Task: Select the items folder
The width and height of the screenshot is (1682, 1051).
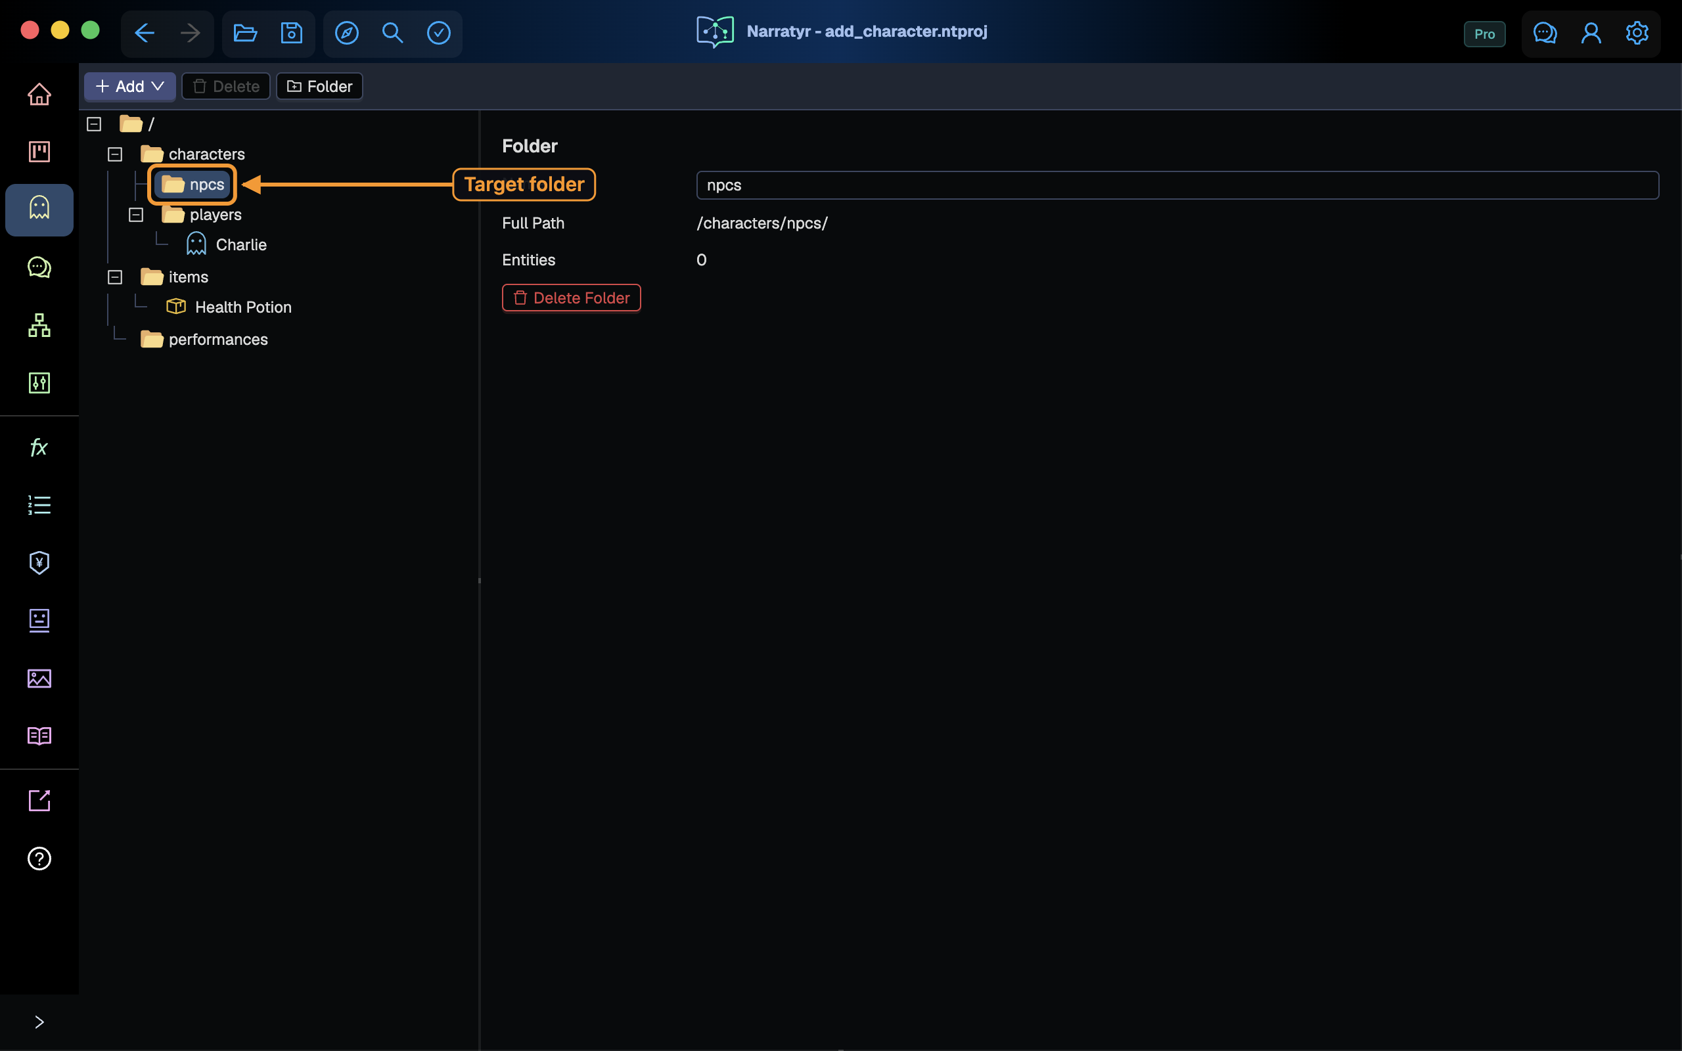Action: click(175, 277)
